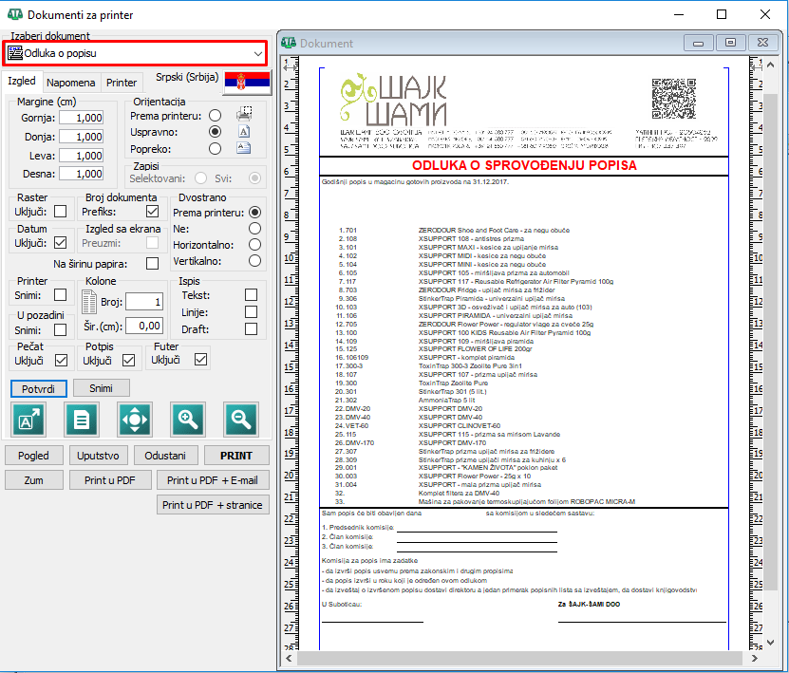Maximize the inner Dokument window

click(x=731, y=43)
